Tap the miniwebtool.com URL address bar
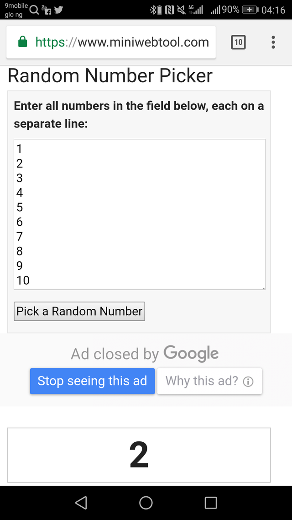Screen dimensions: 292x520 tap(121, 42)
